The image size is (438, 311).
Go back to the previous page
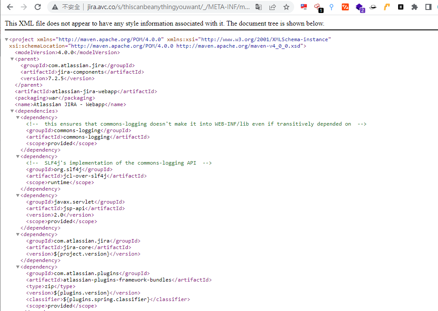10,7
